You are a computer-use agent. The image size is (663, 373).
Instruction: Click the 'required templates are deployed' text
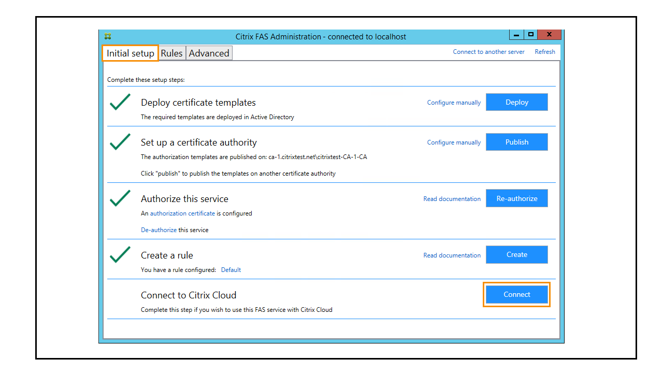[x=218, y=117]
